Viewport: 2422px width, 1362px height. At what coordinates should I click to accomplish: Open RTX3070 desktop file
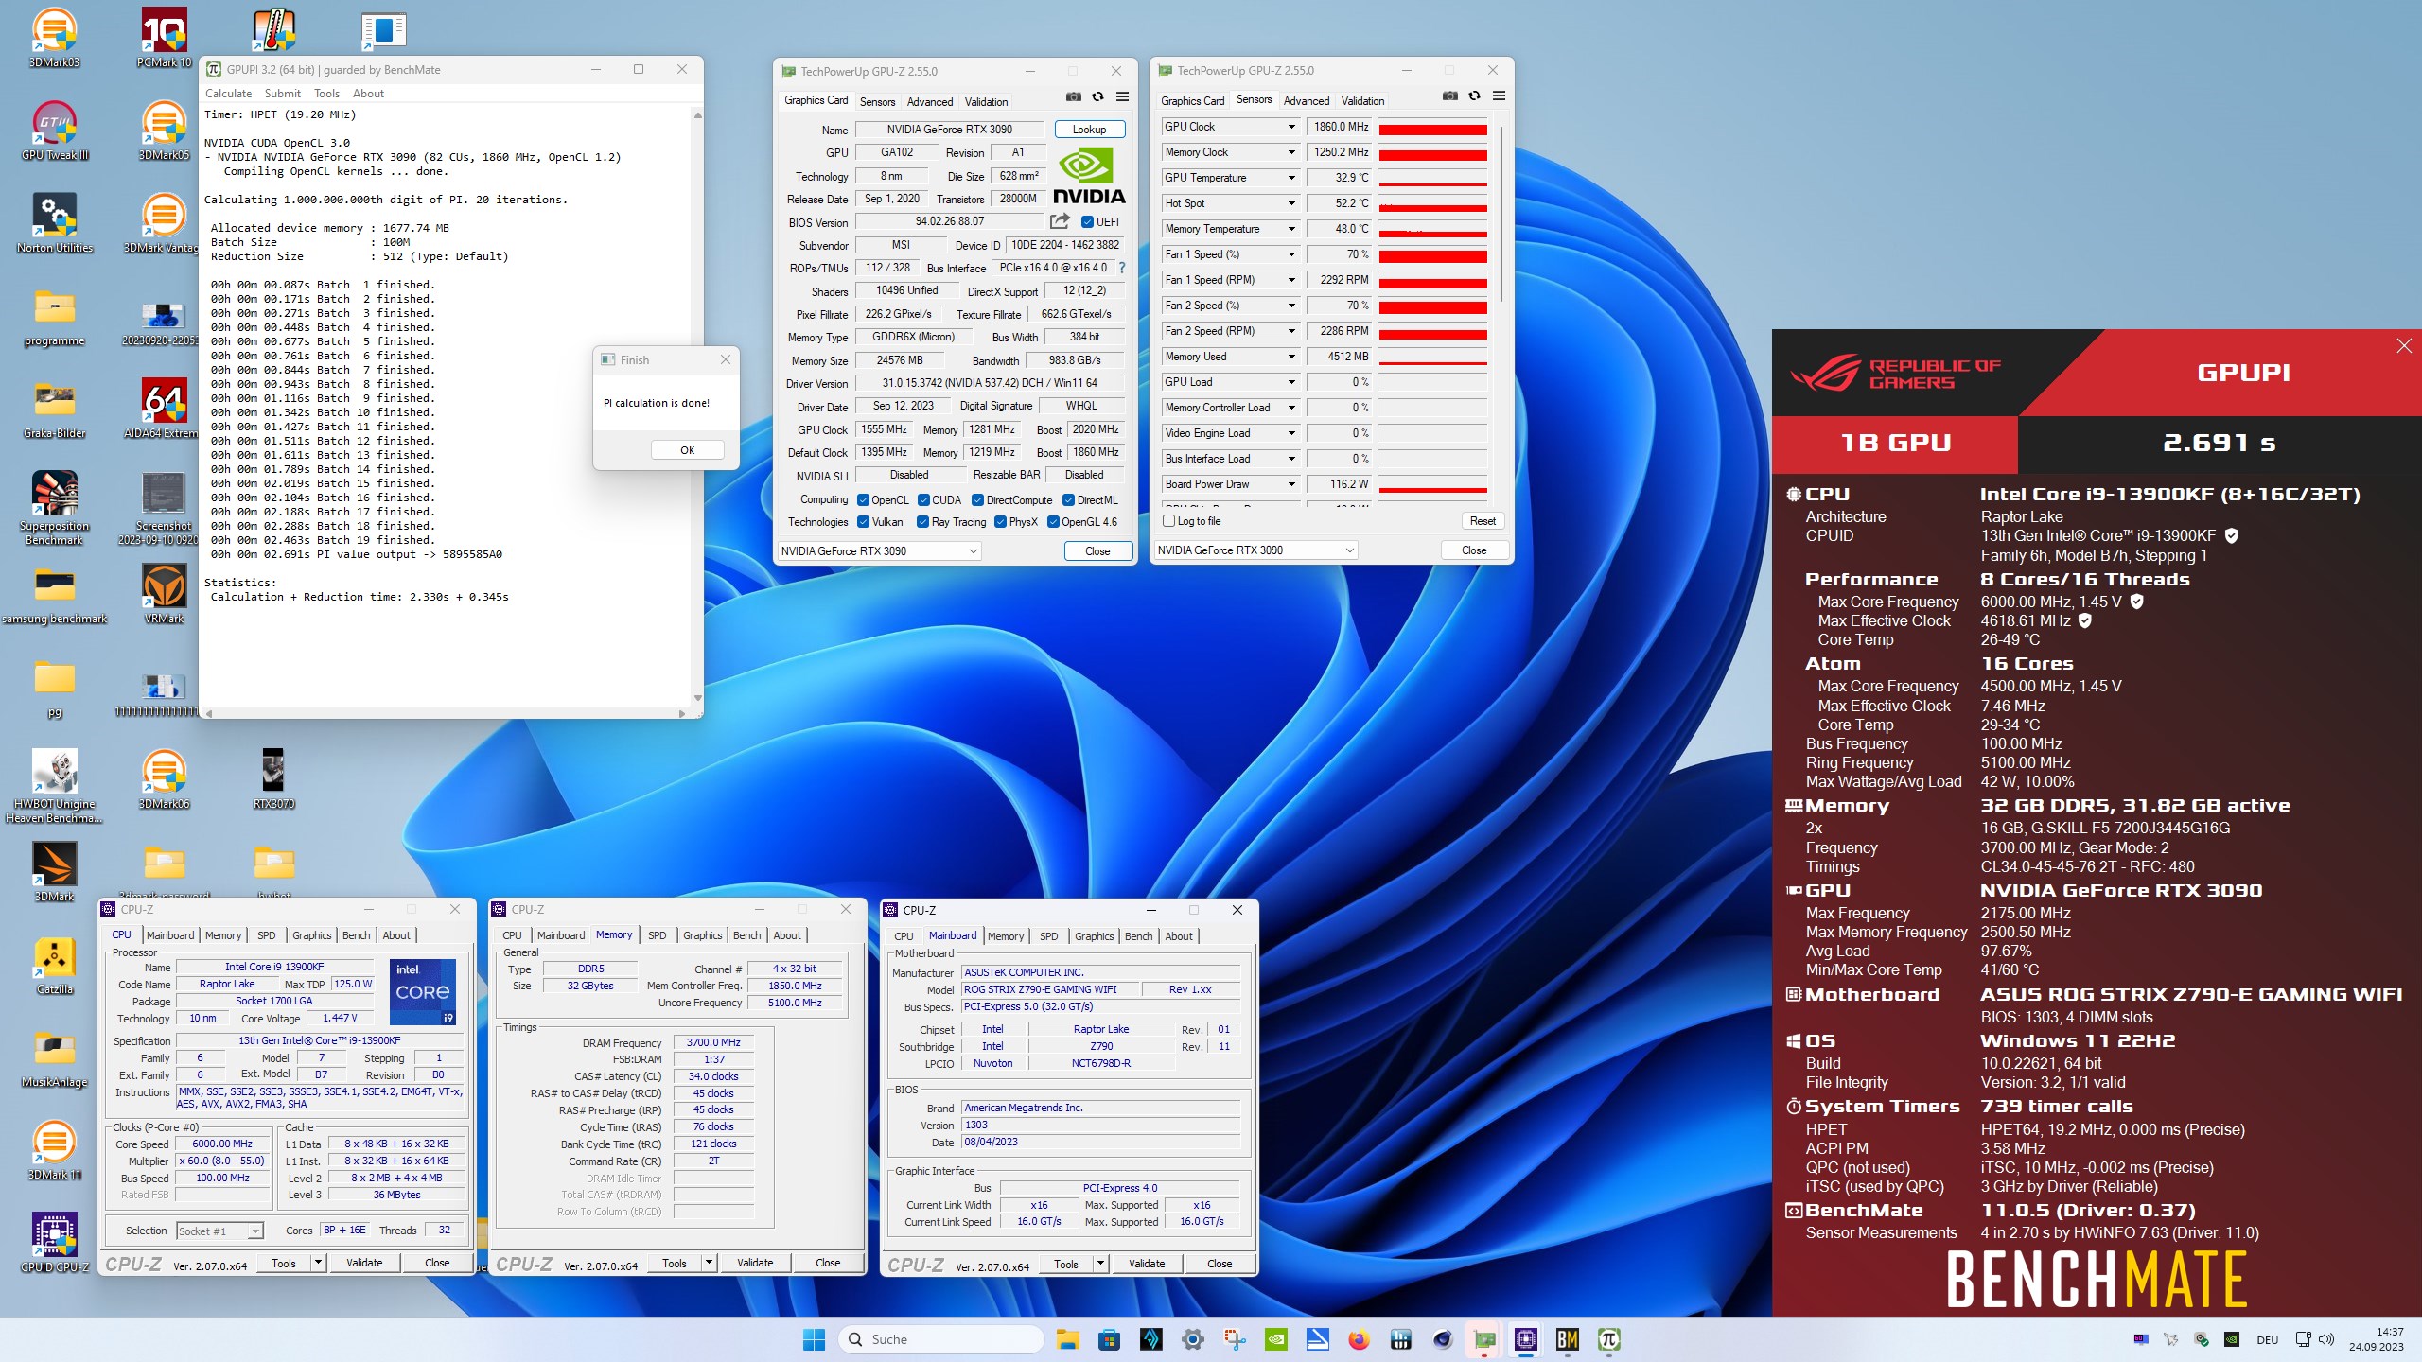273,779
